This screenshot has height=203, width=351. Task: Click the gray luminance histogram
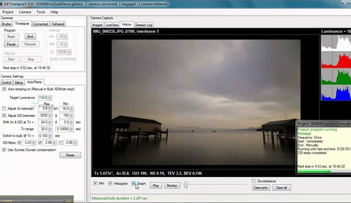pyautogui.click(x=336, y=43)
